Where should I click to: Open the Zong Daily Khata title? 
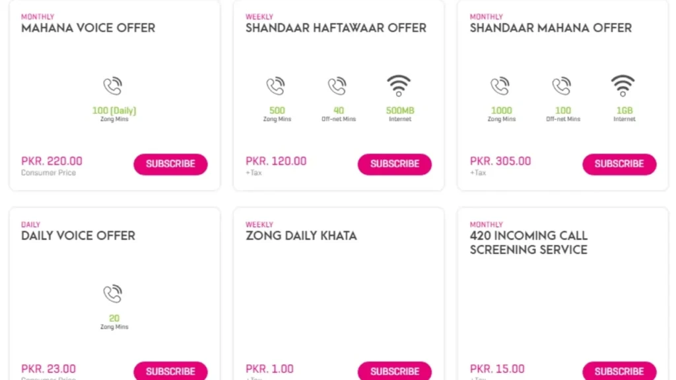click(301, 236)
